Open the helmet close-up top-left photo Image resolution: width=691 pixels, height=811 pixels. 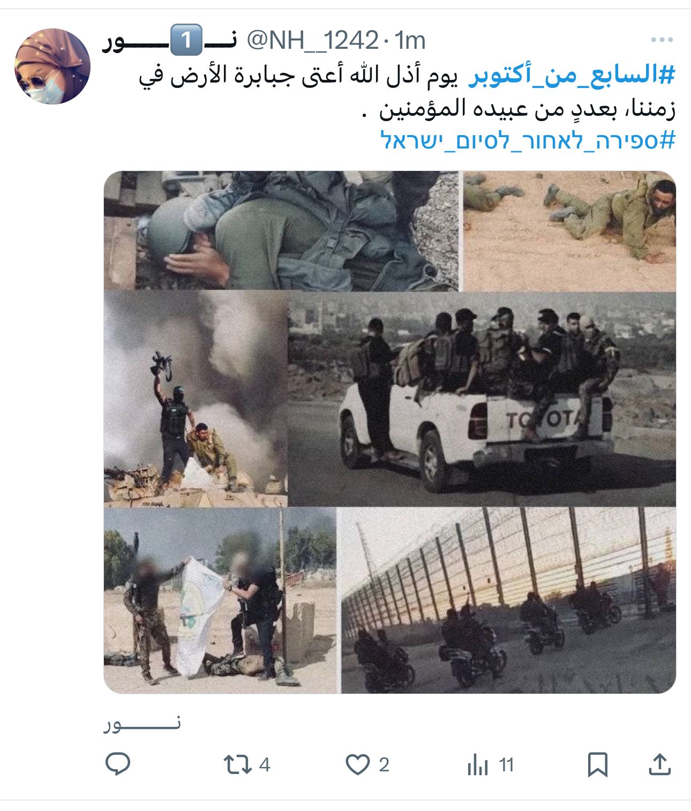pos(281,231)
